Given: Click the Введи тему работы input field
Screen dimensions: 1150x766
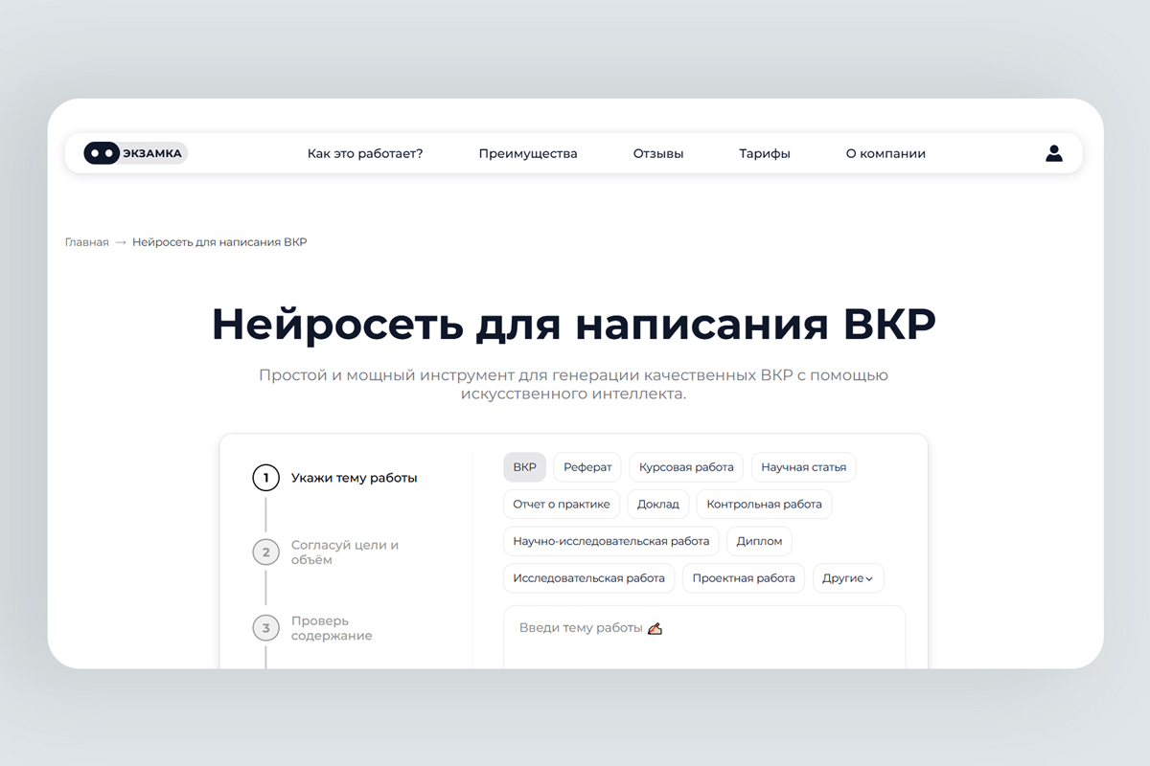Looking at the screenshot, I should (704, 637).
